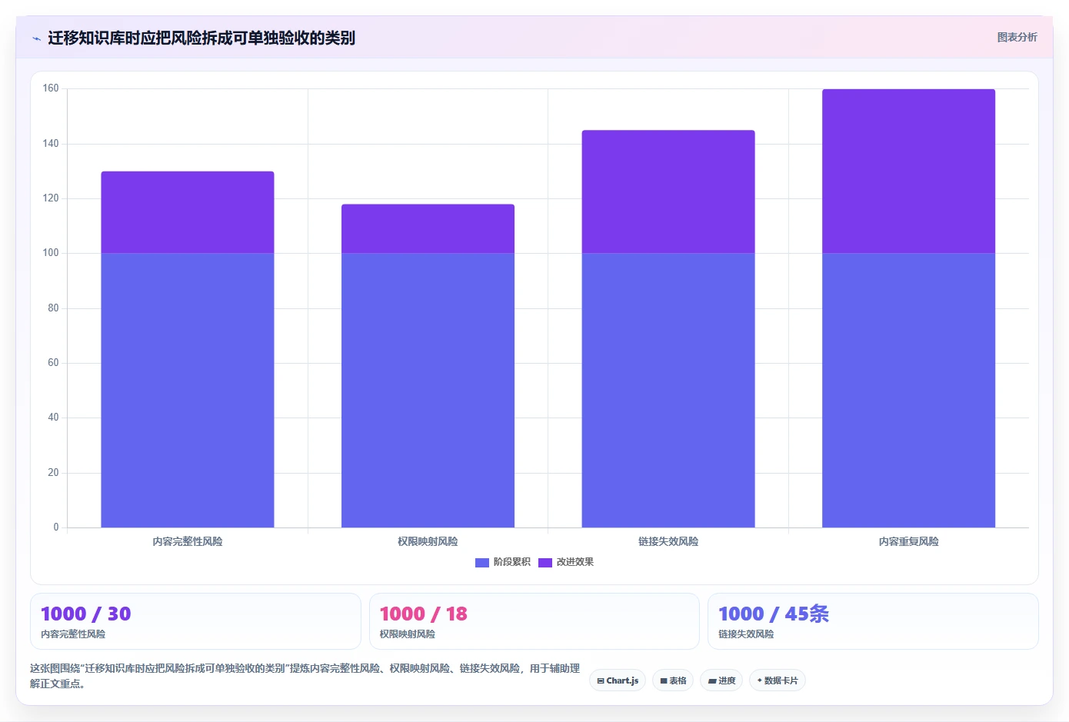
Task: Click the blue bar segment of 链接失效风险
Action: point(668,391)
